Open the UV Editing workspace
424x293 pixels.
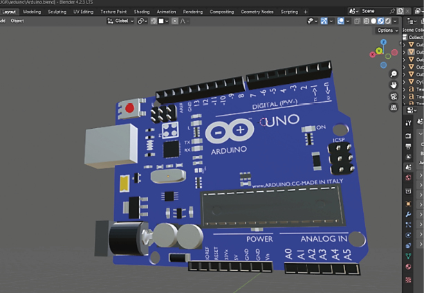tap(83, 12)
